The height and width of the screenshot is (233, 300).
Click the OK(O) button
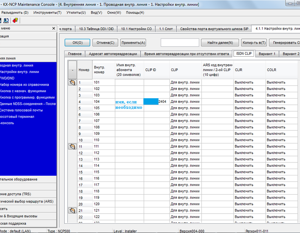tap(77, 43)
